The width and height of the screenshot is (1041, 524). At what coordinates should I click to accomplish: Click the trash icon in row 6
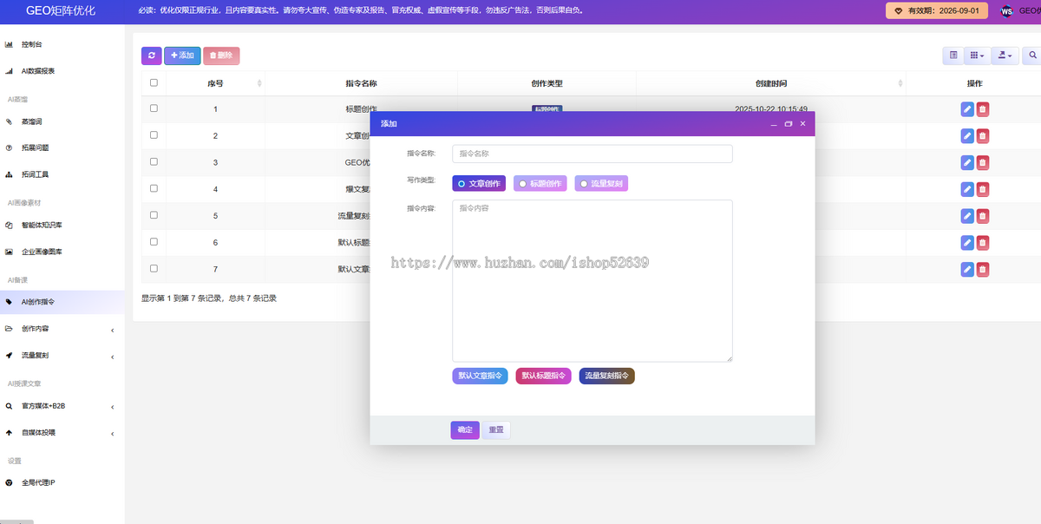coord(983,243)
